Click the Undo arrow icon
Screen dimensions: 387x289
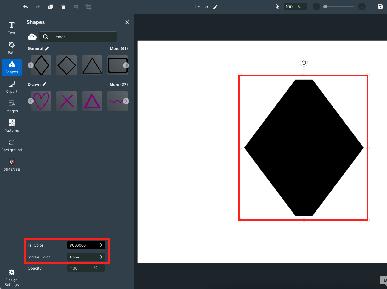[26, 7]
